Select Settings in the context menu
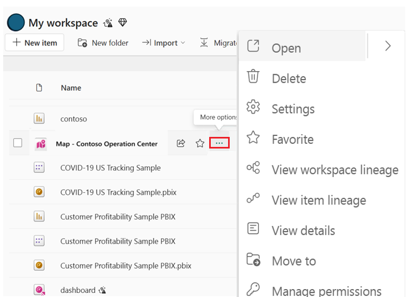Viewport: 411px width, 297px height. click(x=293, y=109)
